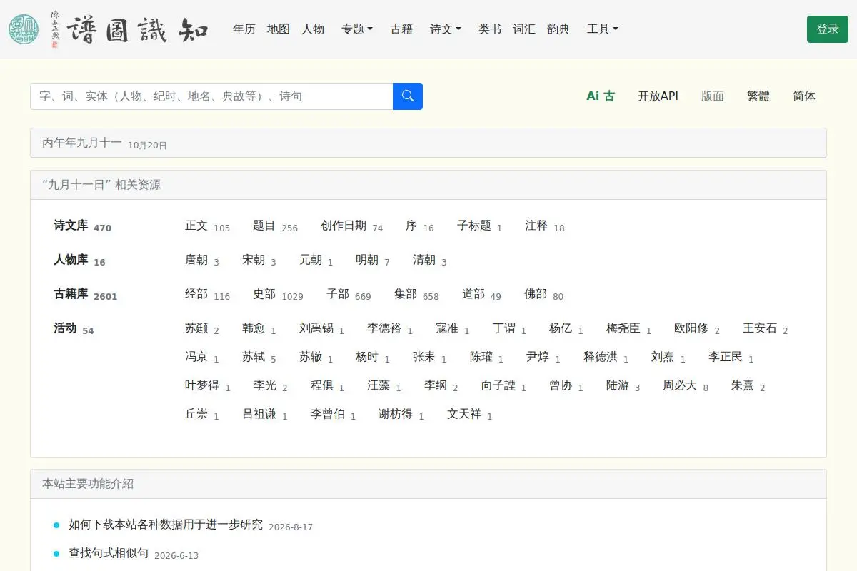Open the 词汇 menu item
857x571 pixels.
pyautogui.click(x=524, y=29)
